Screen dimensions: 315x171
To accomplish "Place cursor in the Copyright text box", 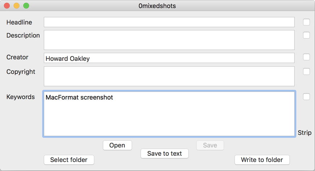I will pyautogui.click(x=169, y=76).
